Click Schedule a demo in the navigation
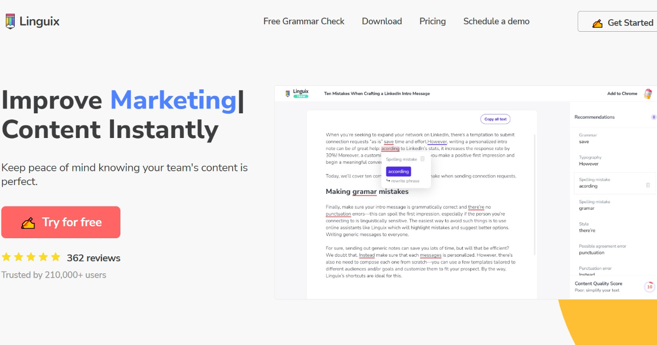The height and width of the screenshot is (345, 657). point(496,21)
